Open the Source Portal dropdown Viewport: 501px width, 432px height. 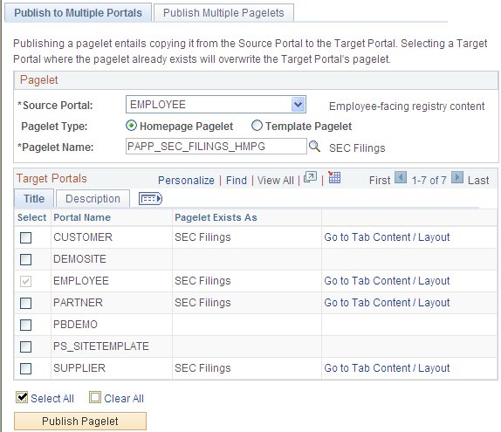click(x=216, y=105)
